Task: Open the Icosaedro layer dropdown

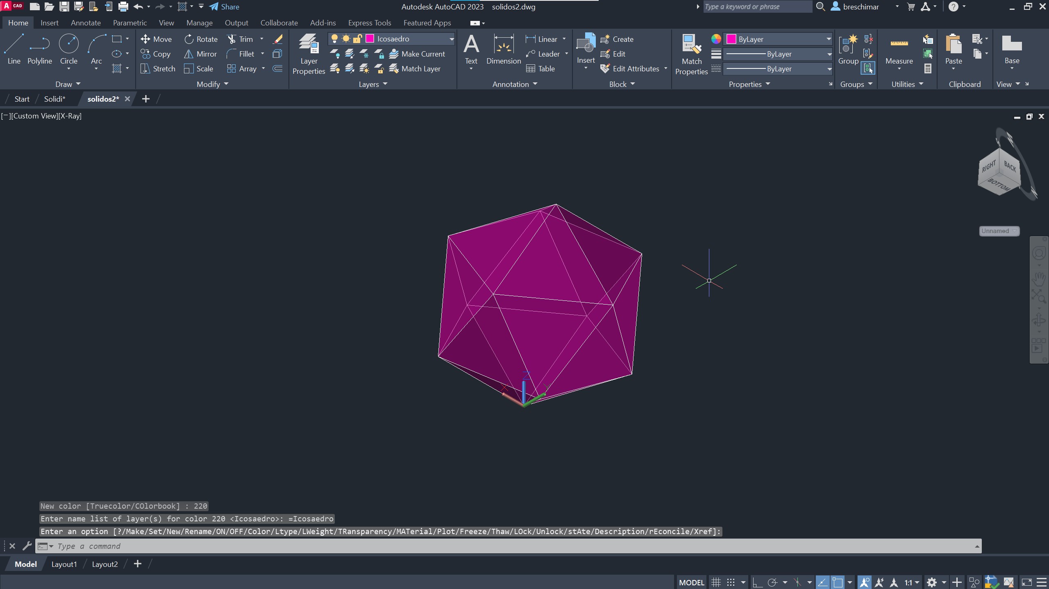Action: [451, 39]
